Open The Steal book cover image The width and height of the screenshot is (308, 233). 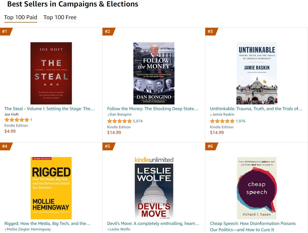pos(51,73)
